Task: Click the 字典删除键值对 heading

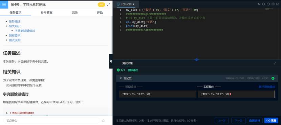Action: 16,94
